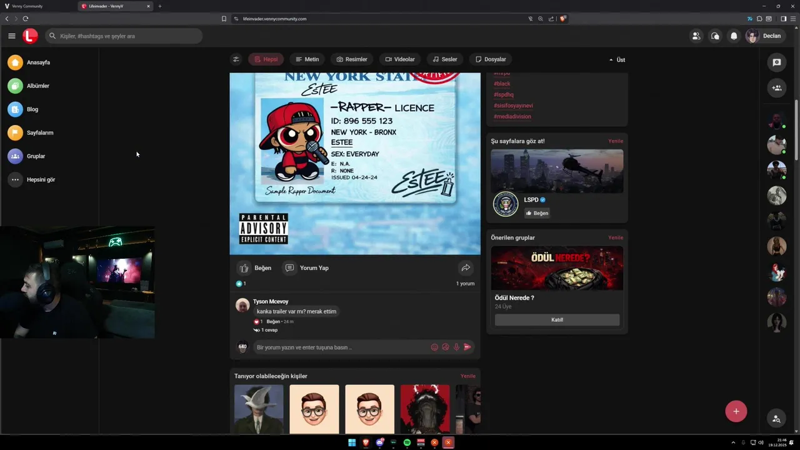Viewport: 800px width, 450px height.
Task: Open the Windows Start button
Action: 352,442
